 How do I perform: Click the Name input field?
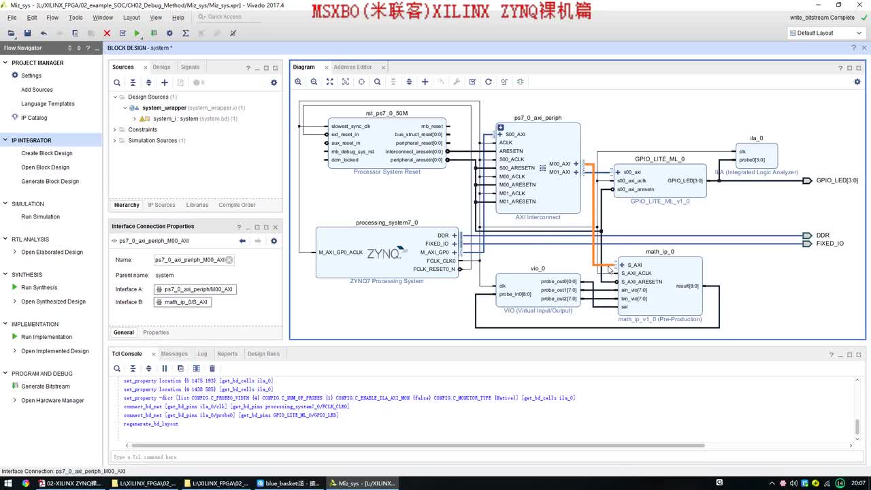pyautogui.click(x=194, y=260)
